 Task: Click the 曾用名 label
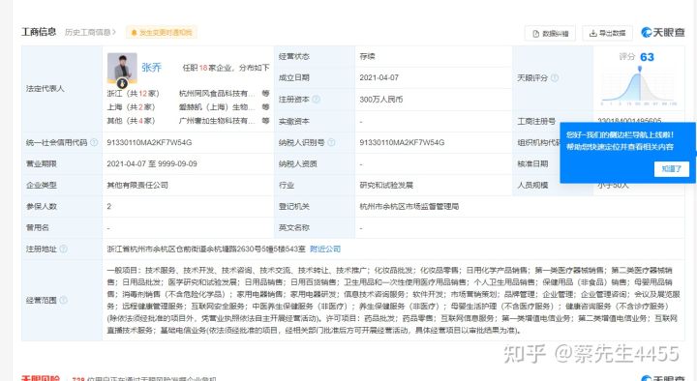38,228
